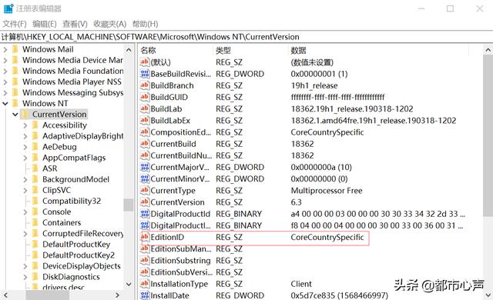
Task: Select the InstallDate DWORD icon
Action: click(x=145, y=295)
